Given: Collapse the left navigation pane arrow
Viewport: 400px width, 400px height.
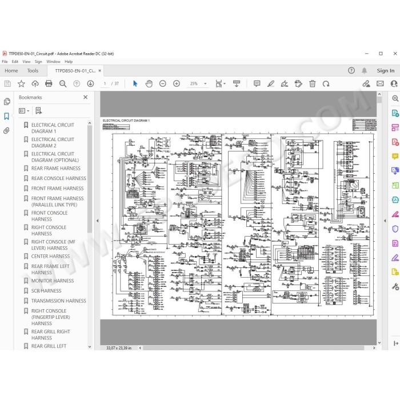Looking at the screenshot, I should click(98, 221).
